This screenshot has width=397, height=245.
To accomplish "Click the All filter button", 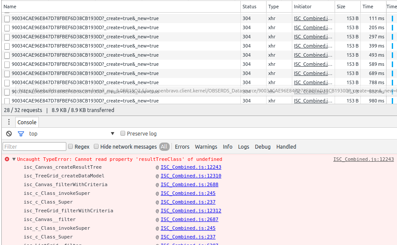I will tap(164, 147).
